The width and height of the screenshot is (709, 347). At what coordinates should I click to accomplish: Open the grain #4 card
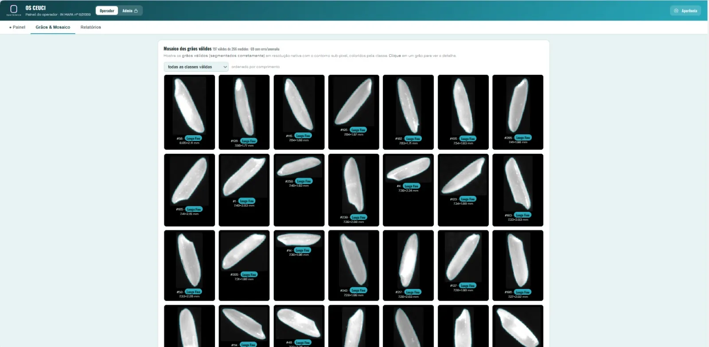pos(408,190)
